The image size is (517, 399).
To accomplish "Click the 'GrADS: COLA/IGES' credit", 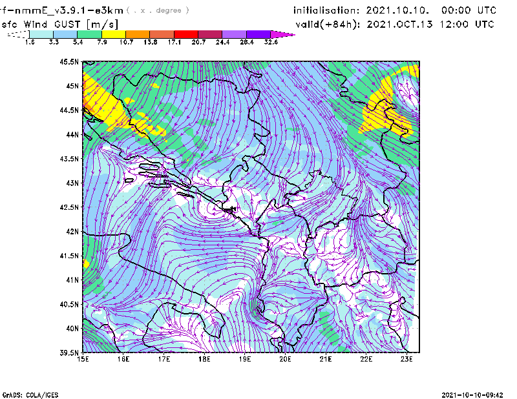I will [30, 395].
